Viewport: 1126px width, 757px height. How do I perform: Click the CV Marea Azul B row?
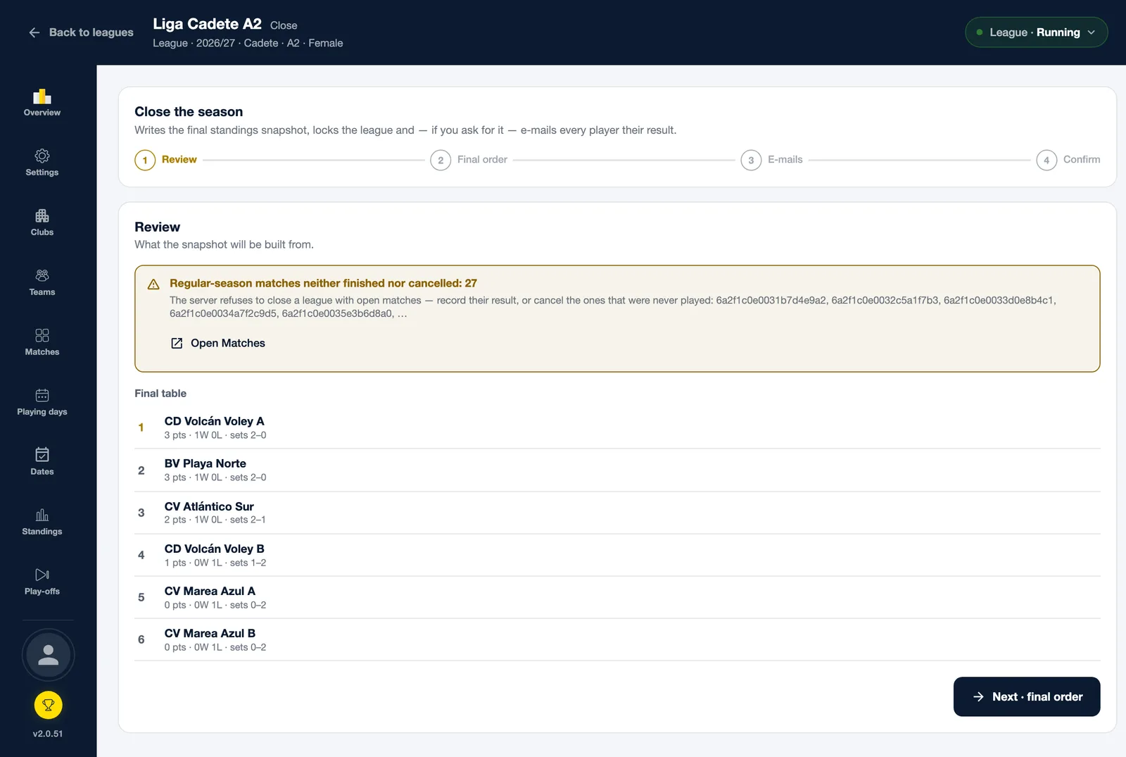(617, 639)
